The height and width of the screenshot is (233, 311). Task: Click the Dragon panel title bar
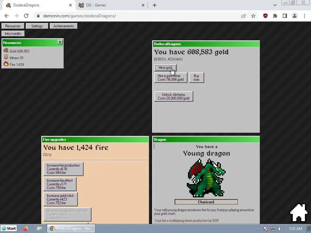206,139
